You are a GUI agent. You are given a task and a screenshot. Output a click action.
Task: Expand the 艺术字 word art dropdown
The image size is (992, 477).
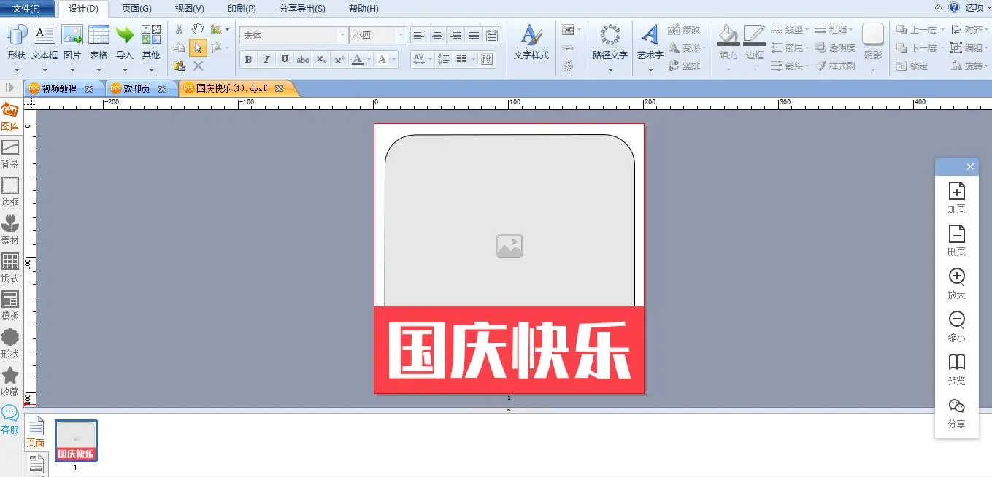650,70
